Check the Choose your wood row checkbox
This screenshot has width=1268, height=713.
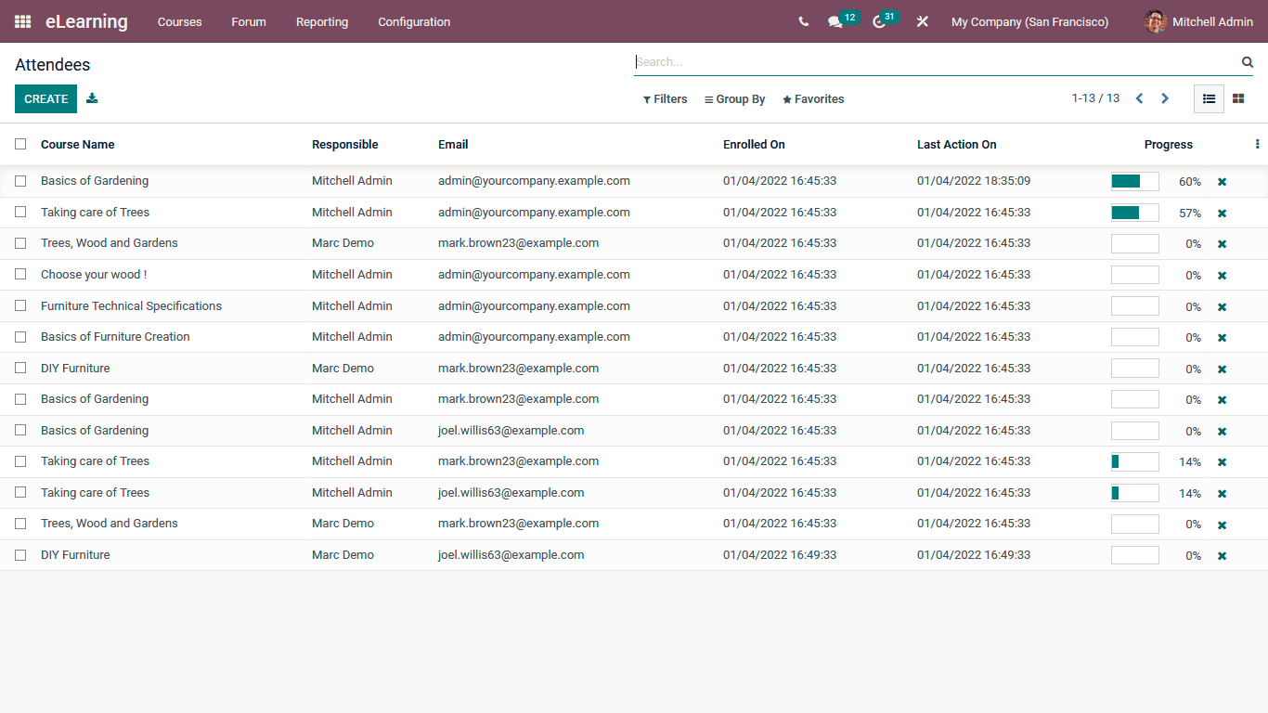20,274
